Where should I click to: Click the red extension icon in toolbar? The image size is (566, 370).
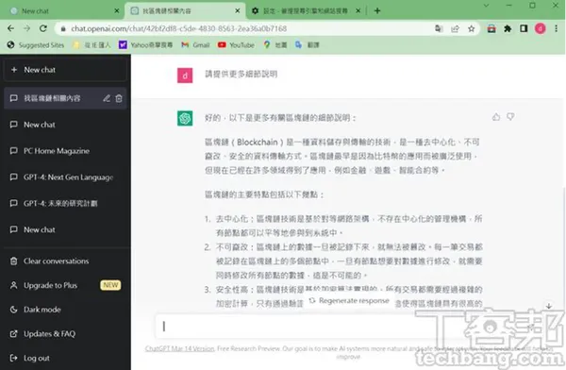(491, 28)
